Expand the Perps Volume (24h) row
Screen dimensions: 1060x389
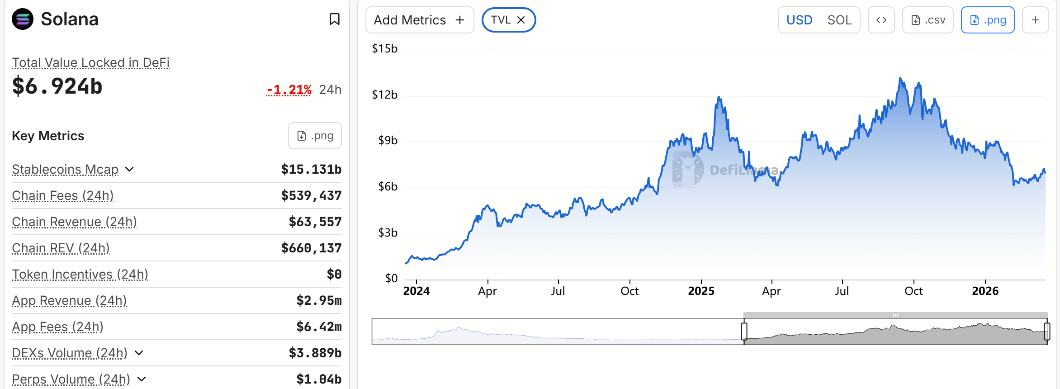tap(142, 379)
